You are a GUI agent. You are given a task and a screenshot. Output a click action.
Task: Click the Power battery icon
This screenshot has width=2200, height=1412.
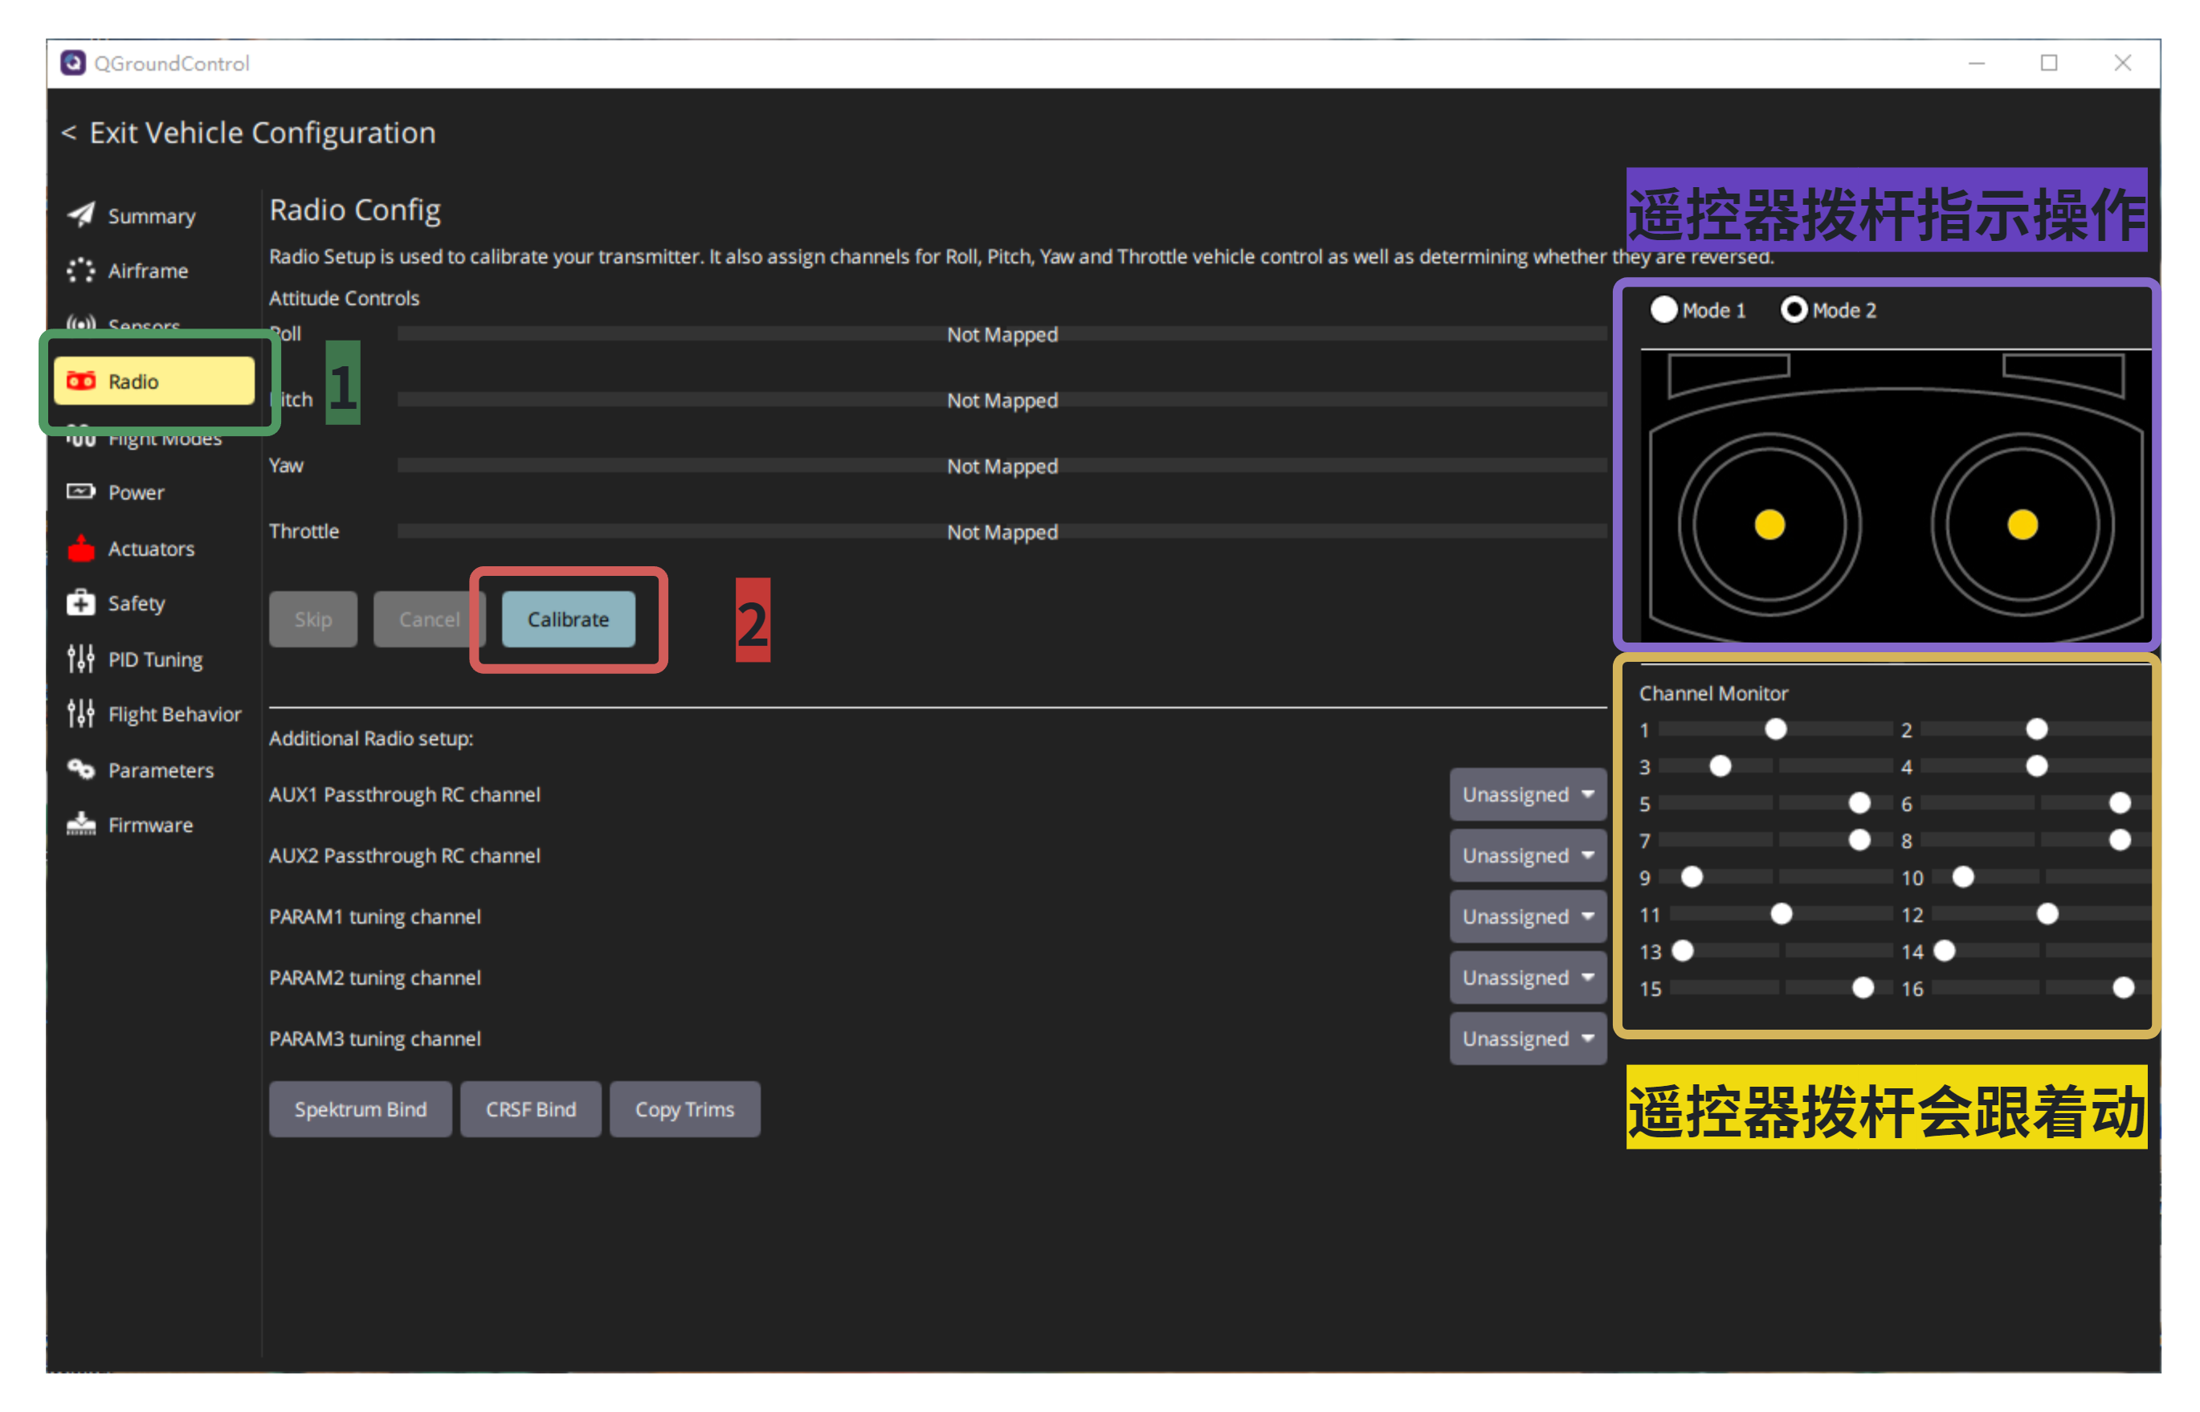tap(80, 492)
